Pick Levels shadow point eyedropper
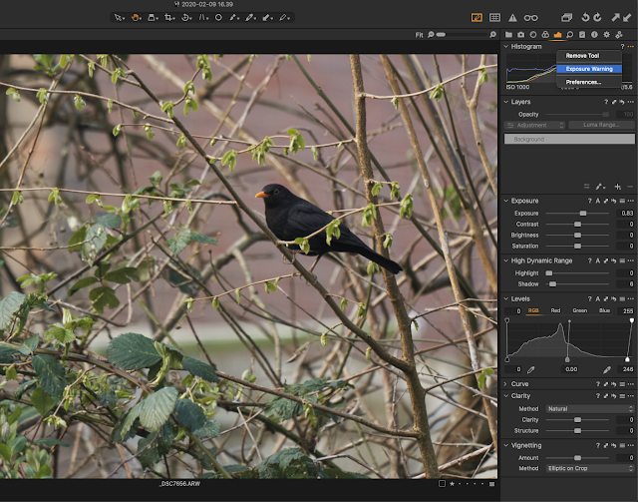This screenshot has height=502, width=638. 530,369
